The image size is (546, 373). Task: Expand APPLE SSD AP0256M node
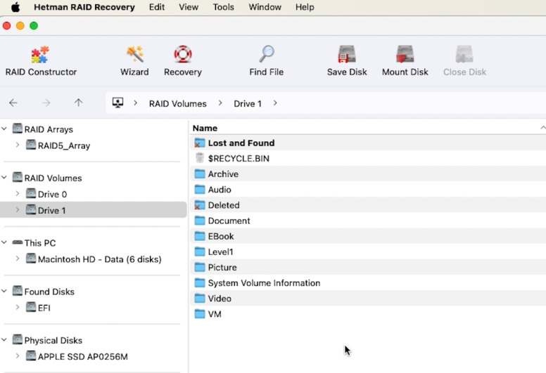[18, 356]
